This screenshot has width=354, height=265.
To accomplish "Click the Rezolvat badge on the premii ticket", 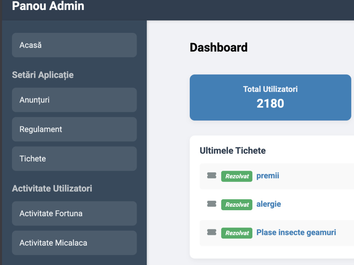I will tap(236, 176).
